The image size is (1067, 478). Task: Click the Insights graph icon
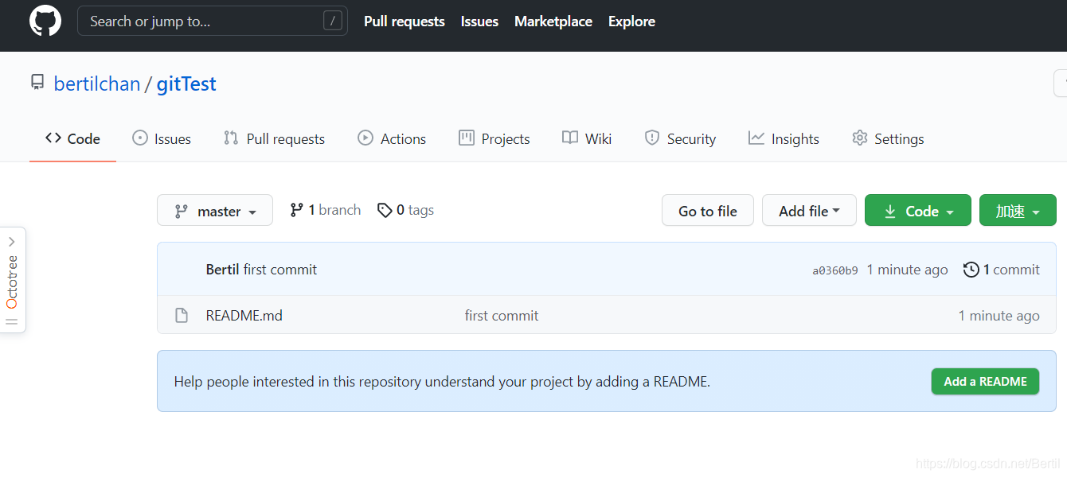coord(756,138)
